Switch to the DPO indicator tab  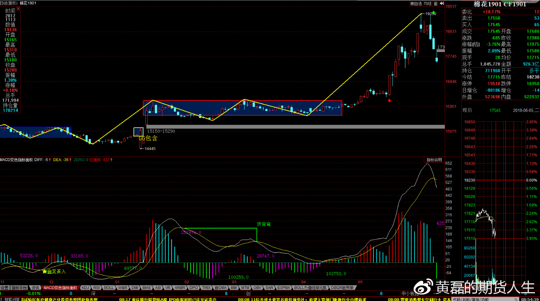[x=194, y=288]
